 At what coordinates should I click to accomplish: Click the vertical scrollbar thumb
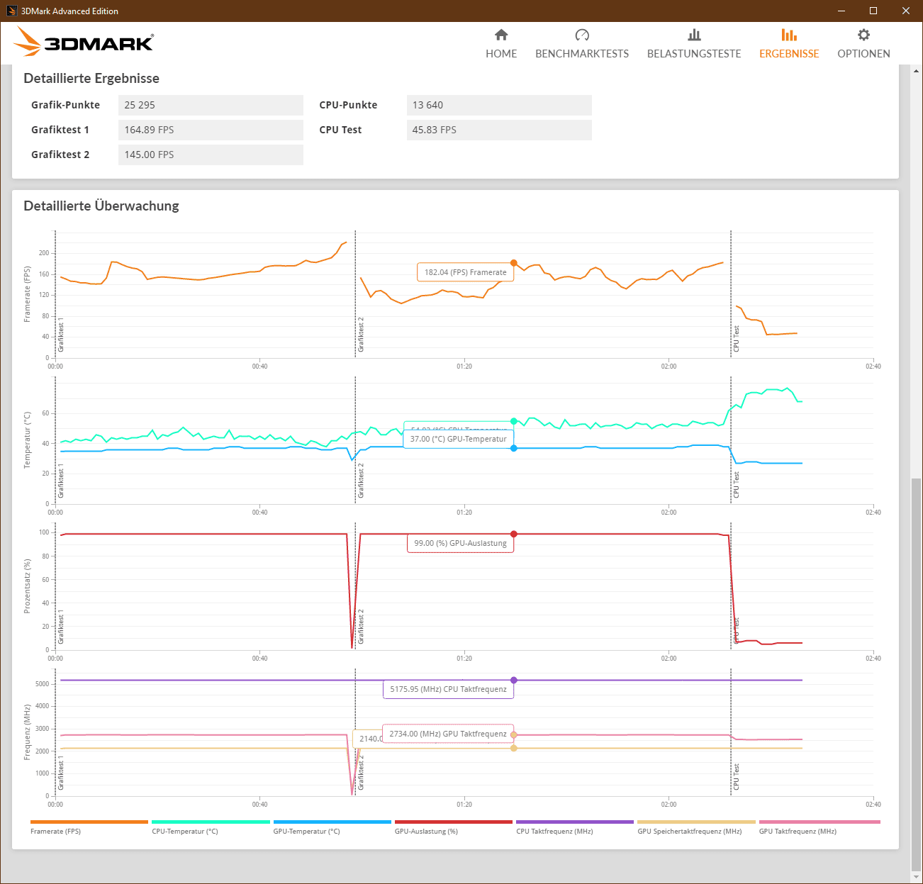(x=917, y=673)
